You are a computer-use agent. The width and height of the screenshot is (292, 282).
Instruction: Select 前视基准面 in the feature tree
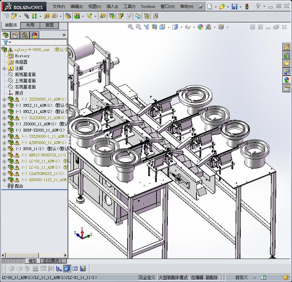point(25,74)
